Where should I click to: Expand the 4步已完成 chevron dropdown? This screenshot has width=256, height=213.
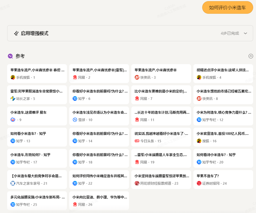point(245,33)
